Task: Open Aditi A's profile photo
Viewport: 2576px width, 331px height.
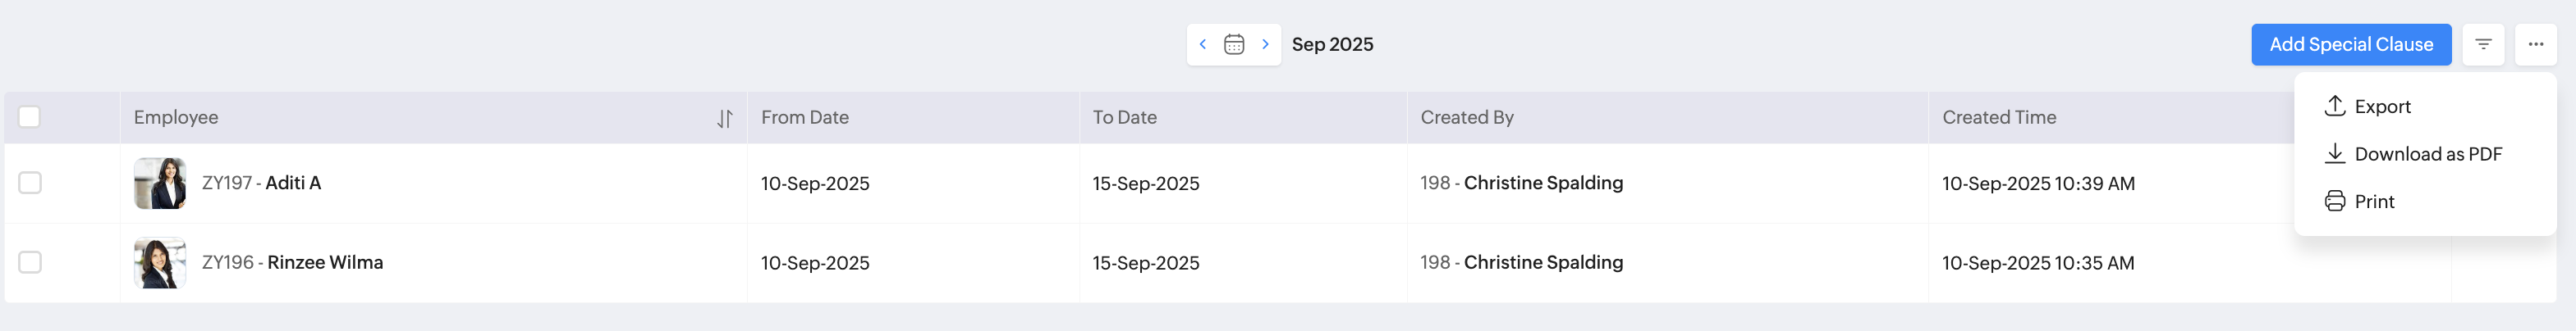Action: tap(160, 184)
